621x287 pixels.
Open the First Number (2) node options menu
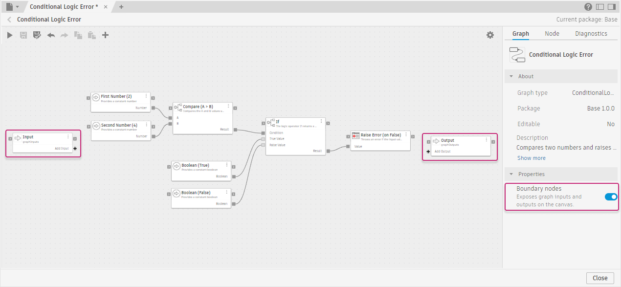tap(146, 96)
